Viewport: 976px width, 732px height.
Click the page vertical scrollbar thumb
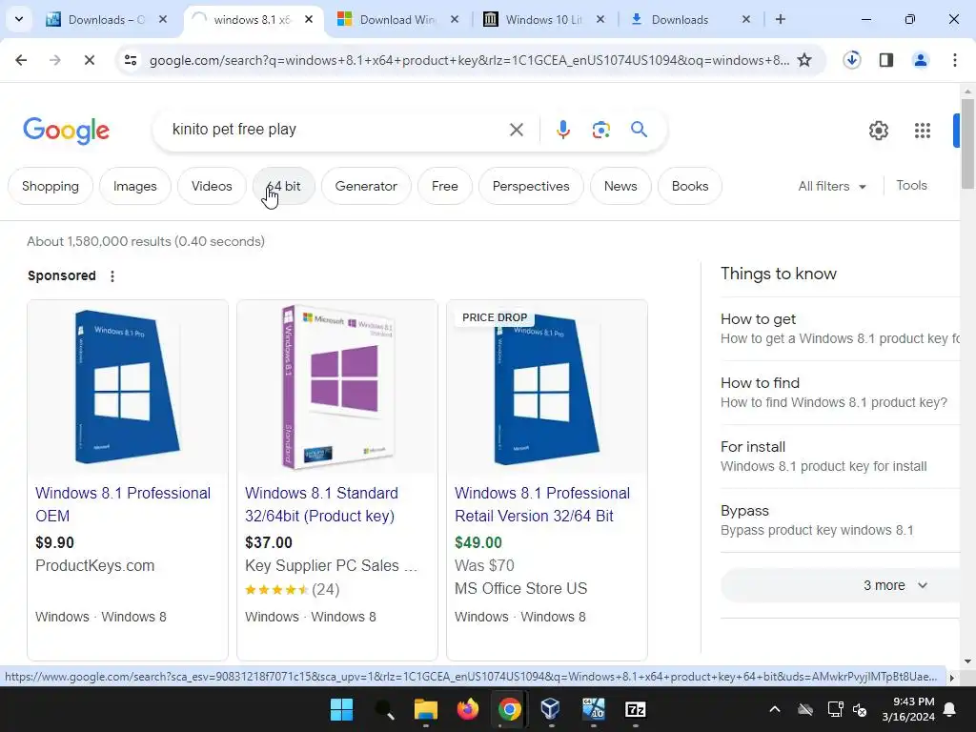[x=967, y=143]
